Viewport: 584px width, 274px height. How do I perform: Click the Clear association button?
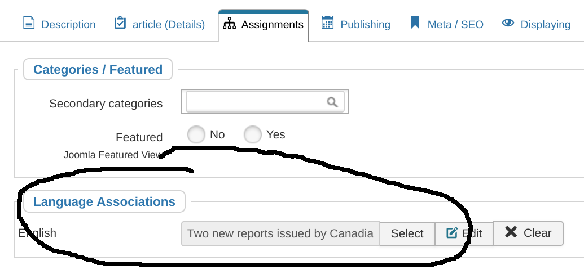pyautogui.click(x=528, y=233)
